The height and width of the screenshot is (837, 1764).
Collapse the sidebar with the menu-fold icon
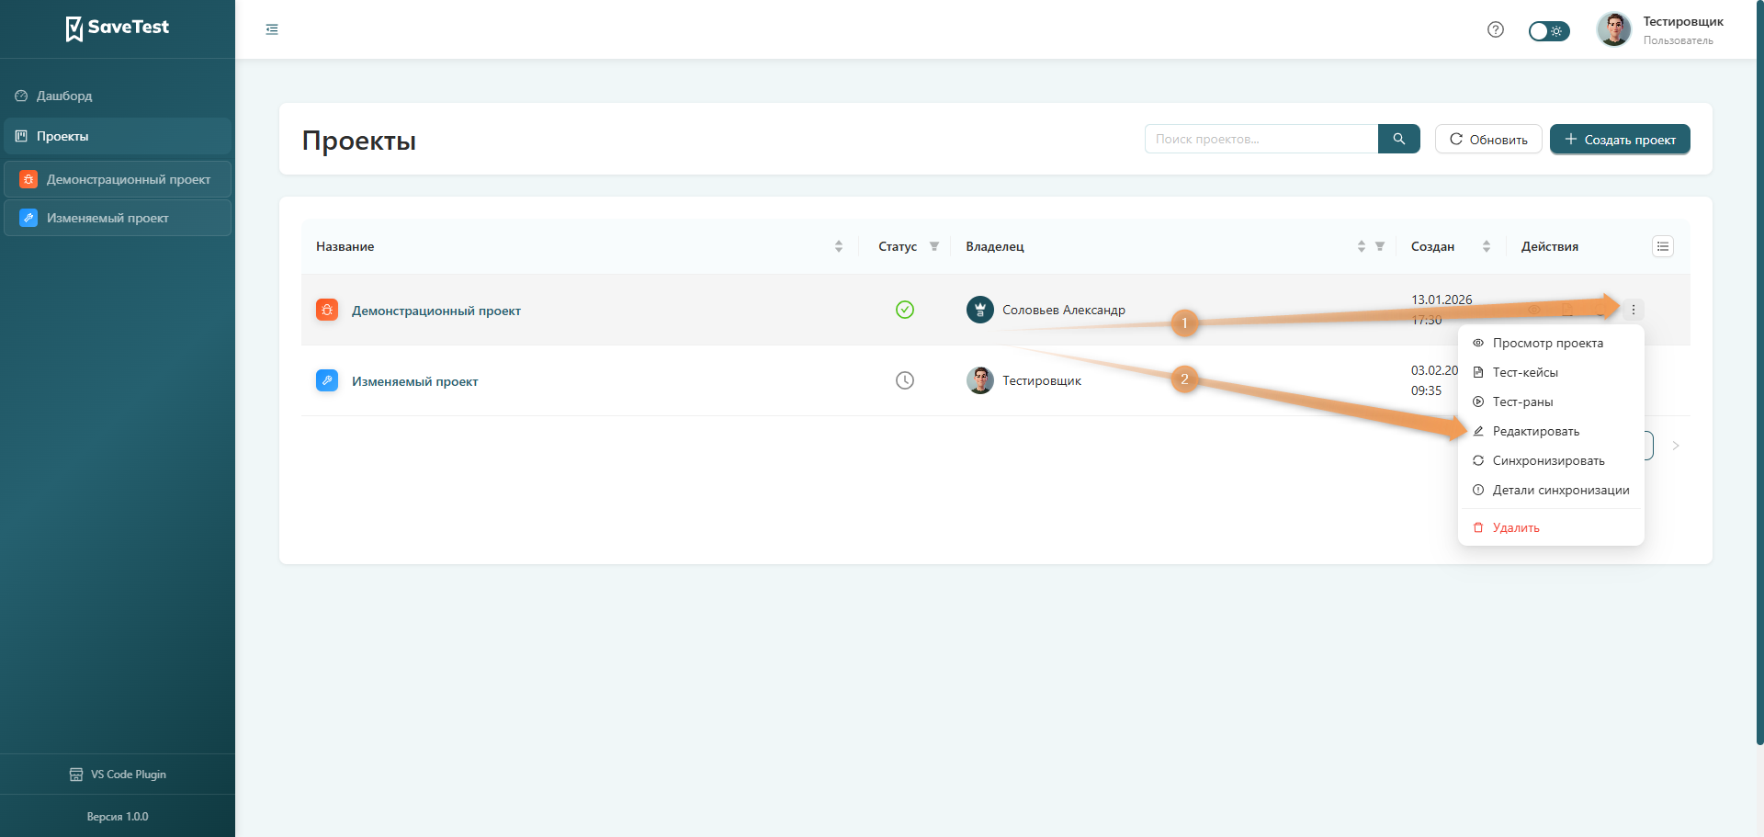click(272, 29)
